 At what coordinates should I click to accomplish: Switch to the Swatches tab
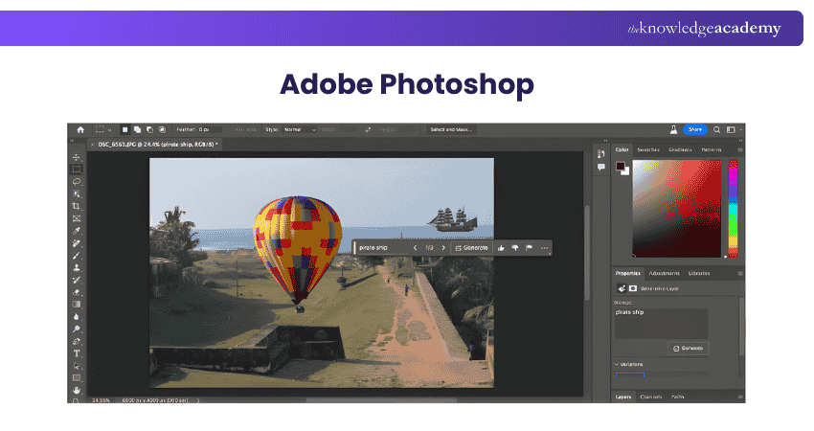[x=648, y=149]
